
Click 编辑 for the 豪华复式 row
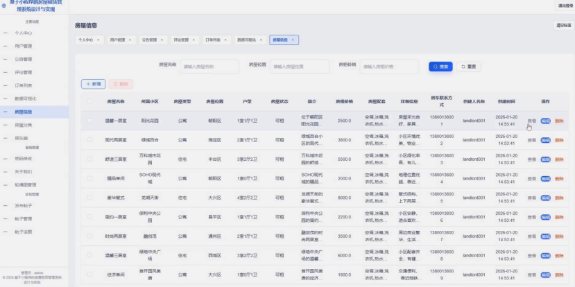coord(545,198)
